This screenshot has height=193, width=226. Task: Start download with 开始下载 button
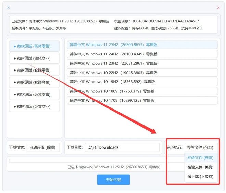point(113,180)
